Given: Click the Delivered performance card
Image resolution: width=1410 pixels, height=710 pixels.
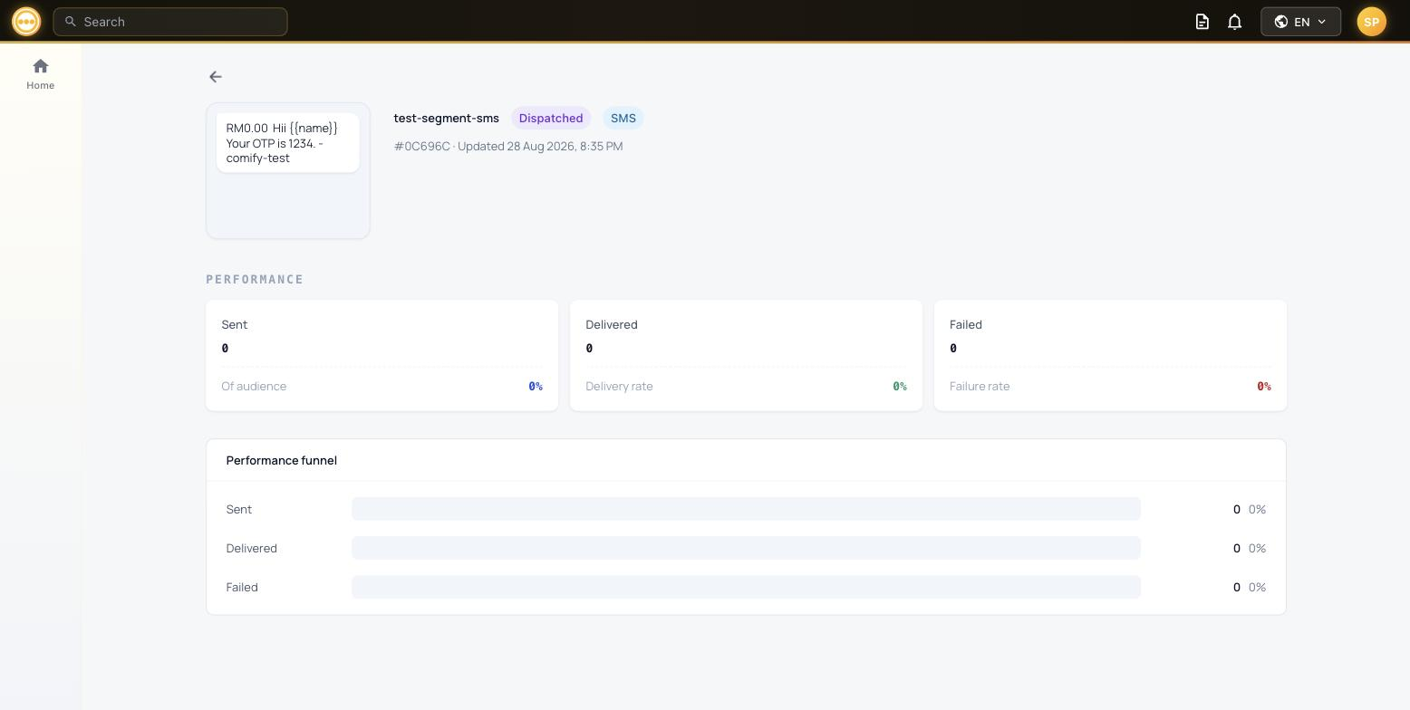Looking at the screenshot, I should coord(746,356).
